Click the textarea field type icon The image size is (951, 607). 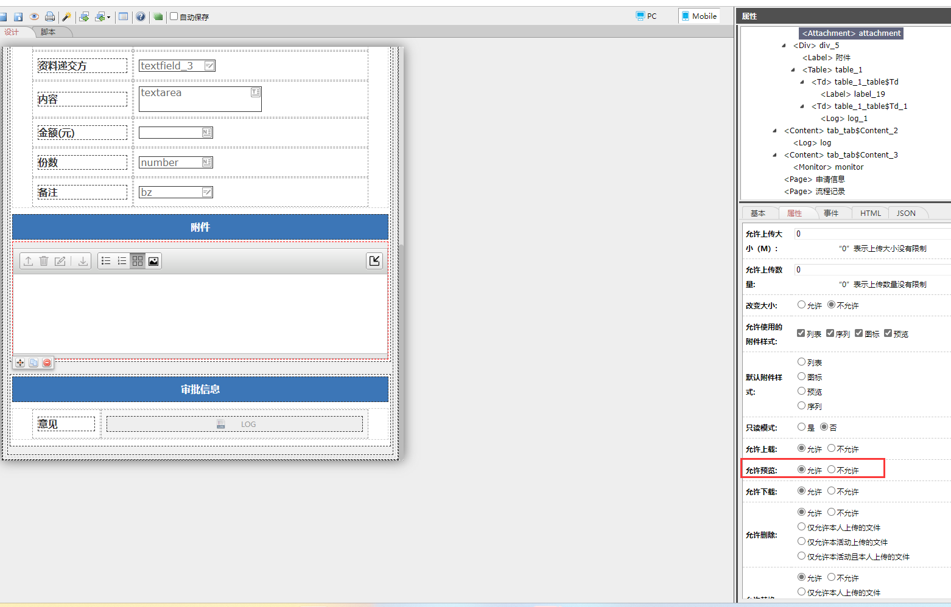[256, 92]
